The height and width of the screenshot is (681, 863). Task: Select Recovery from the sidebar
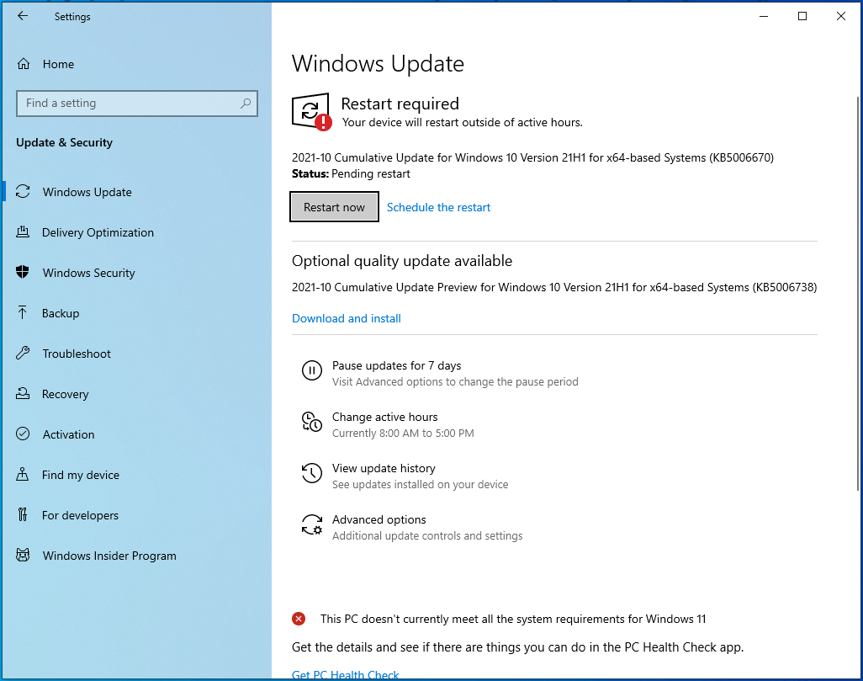click(66, 394)
